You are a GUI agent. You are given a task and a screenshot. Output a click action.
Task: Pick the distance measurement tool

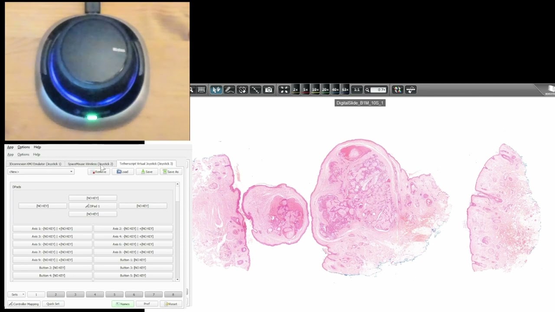point(255,90)
